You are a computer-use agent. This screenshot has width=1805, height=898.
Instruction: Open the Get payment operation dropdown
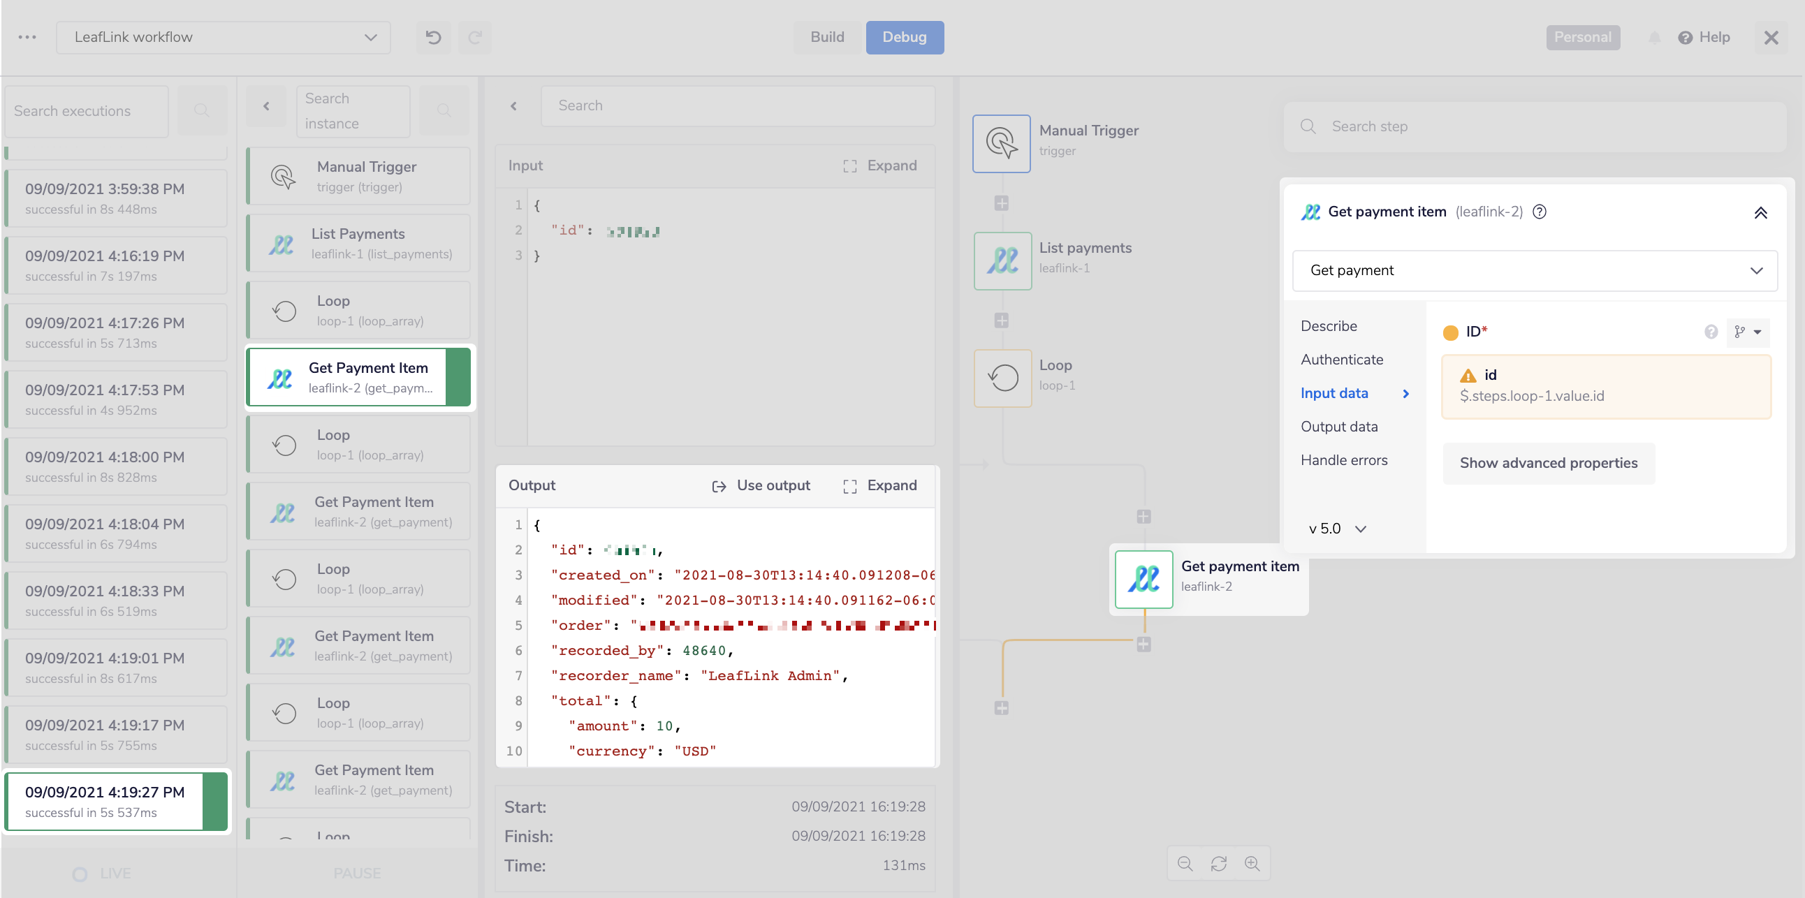click(1757, 270)
